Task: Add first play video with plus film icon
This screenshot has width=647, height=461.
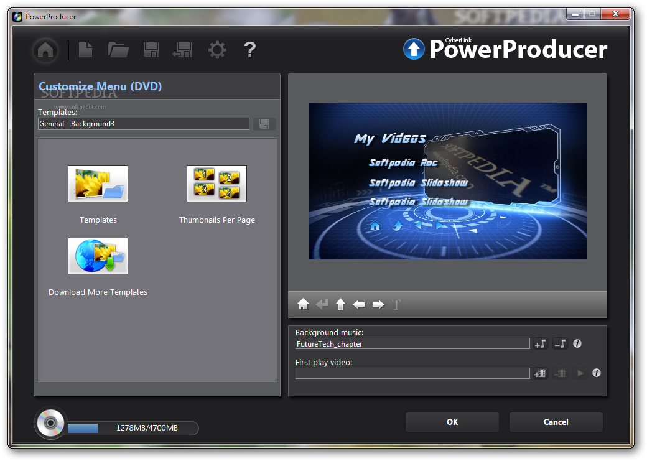Action: 540,373
